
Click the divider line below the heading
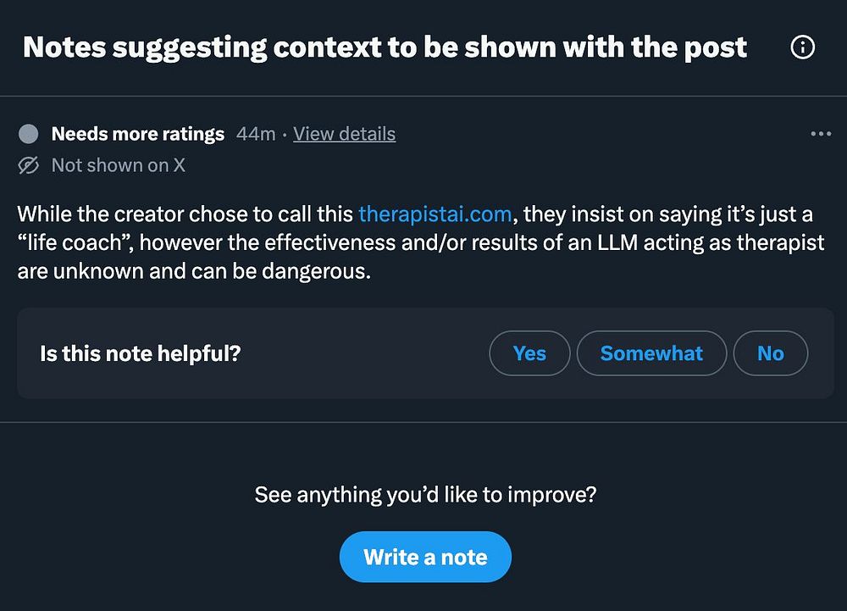point(423,96)
